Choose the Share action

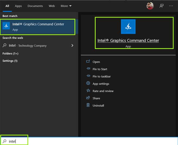(x=96, y=98)
